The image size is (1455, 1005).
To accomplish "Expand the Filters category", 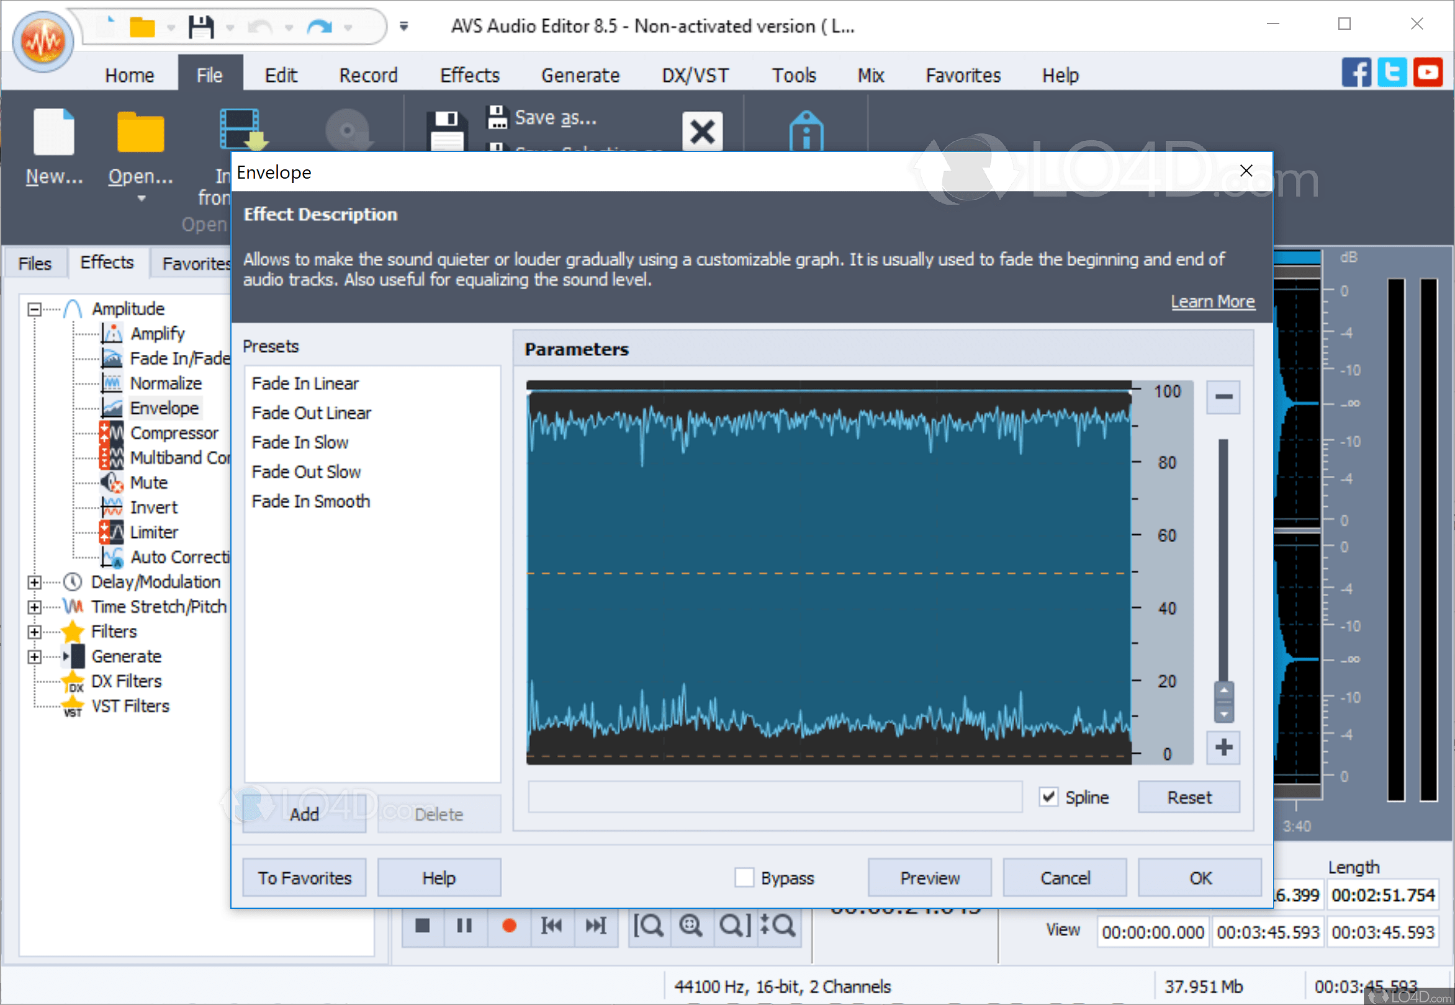I will coord(34,631).
